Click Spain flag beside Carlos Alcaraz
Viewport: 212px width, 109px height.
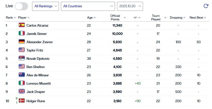click(22, 25)
